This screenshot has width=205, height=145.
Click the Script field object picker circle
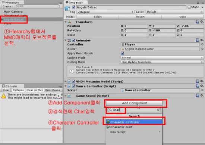coord(202,90)
